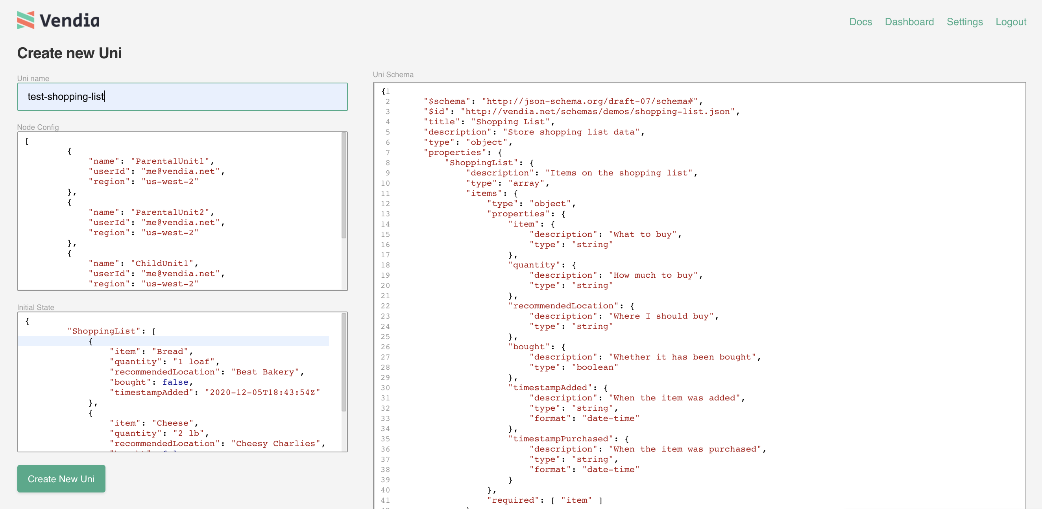Click "timestampAdded" key in schema

(550, 388)
